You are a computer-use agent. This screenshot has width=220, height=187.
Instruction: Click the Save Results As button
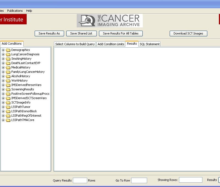click(x=49, y=33)
